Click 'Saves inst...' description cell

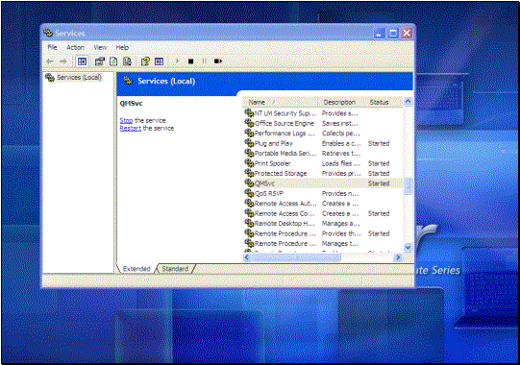point(340,123)
